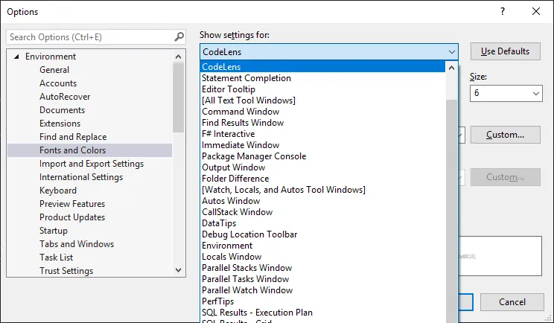Screen dimensions: 554x323
Task: Click the Use Defaults button
Action: pos(506,51)
